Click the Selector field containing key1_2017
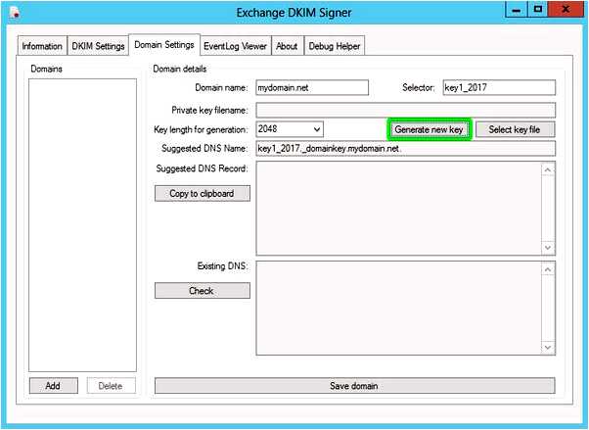 click(499, 87)
